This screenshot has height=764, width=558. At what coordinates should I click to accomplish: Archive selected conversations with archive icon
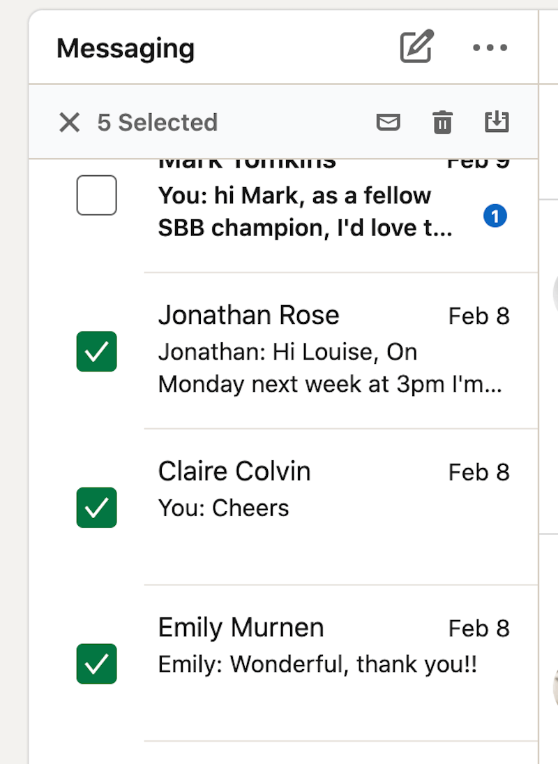tap(497, 122)
